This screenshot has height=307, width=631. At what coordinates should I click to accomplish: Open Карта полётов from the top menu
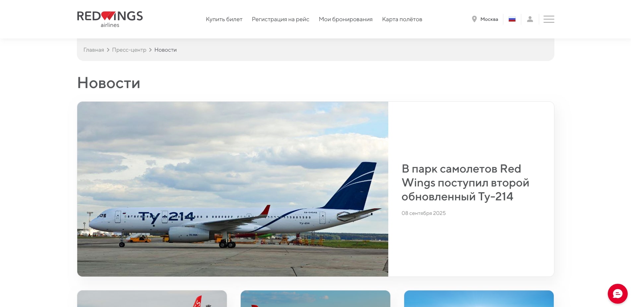point(402,19)
